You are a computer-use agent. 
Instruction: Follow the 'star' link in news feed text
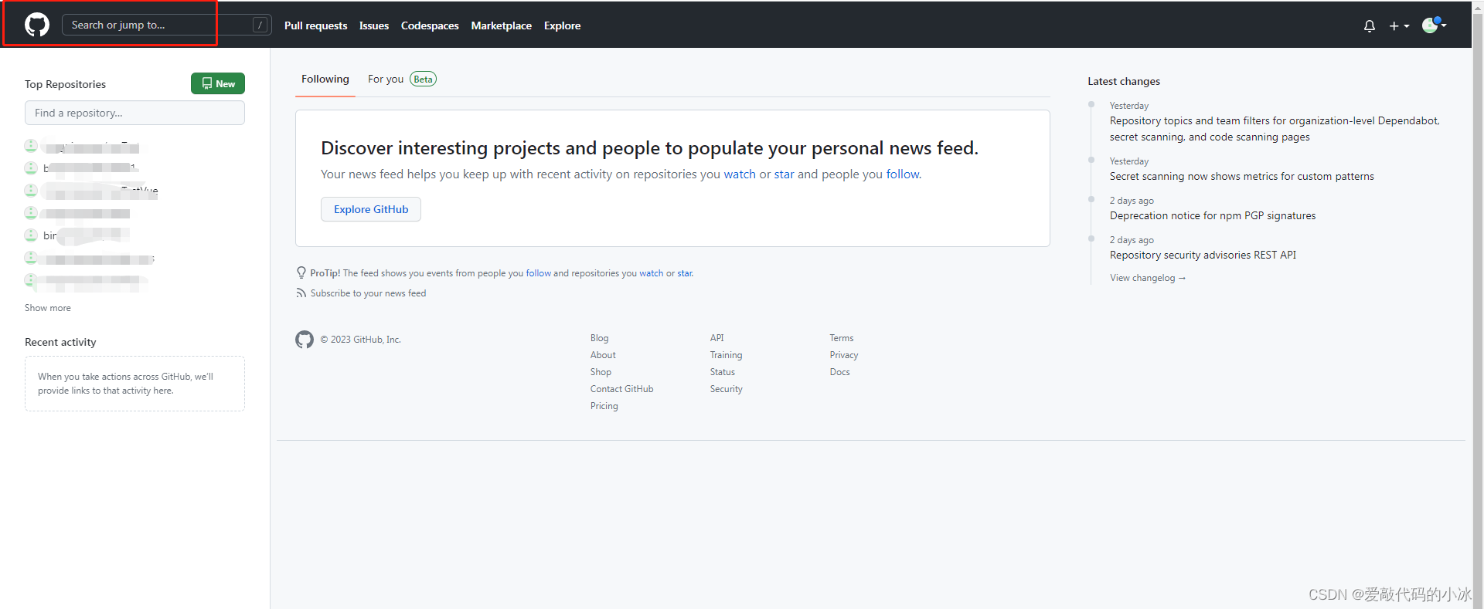(x=785, y=174)
